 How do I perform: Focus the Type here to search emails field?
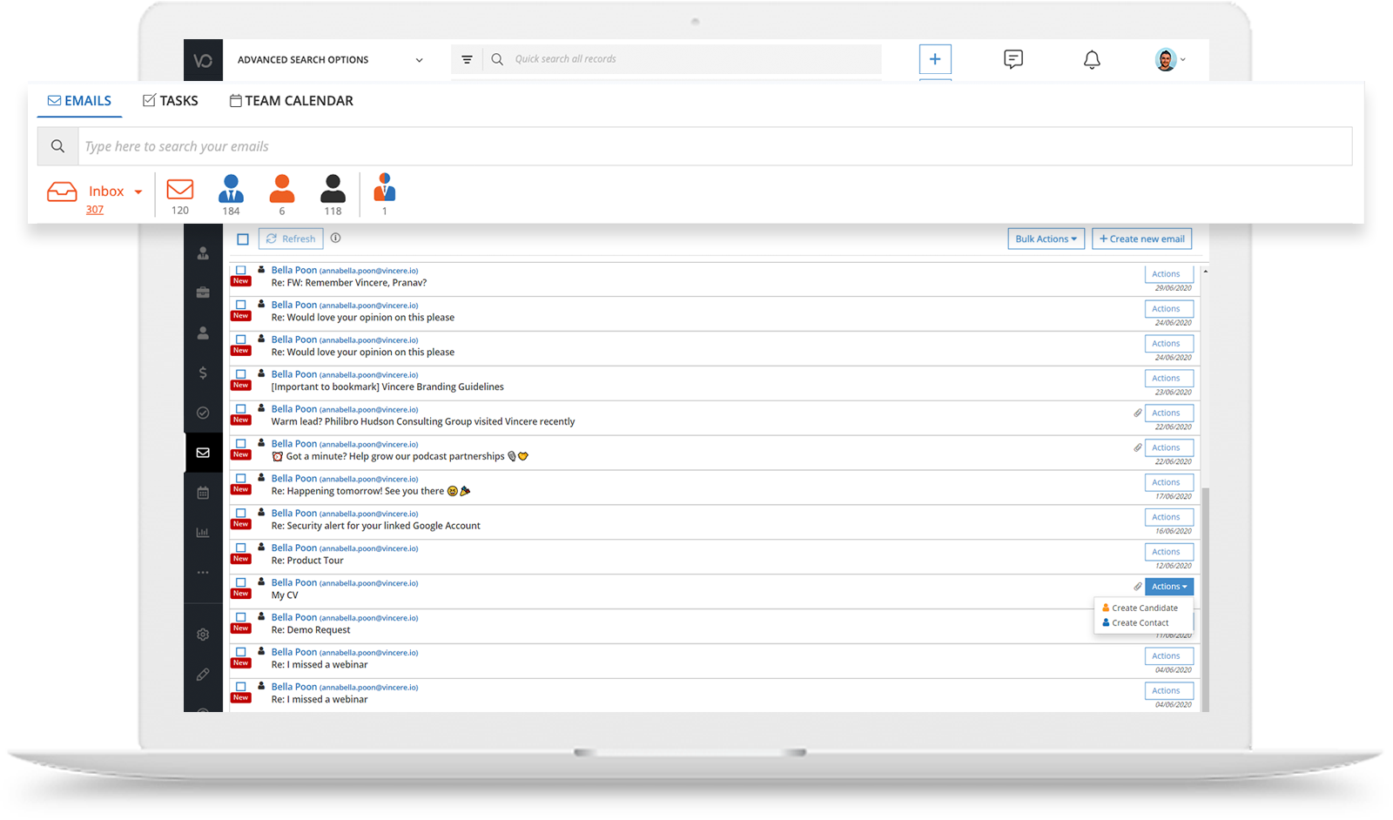coord(715,146)
